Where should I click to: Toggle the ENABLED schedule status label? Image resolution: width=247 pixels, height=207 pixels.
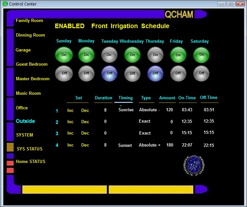click(x=70, y=26)
